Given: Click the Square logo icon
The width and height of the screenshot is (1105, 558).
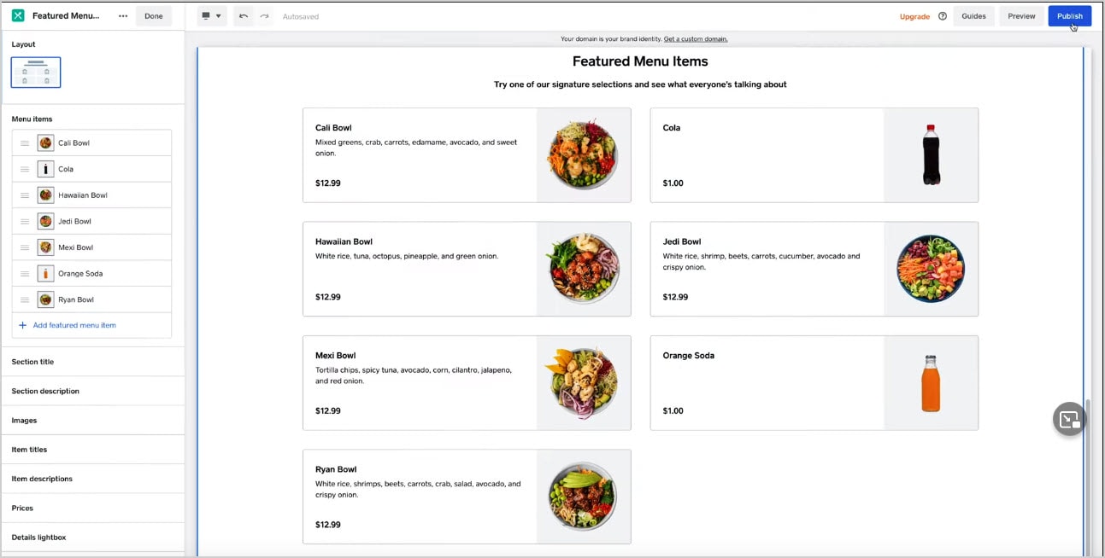Looking at the screenshot, I should coord(18,16).
